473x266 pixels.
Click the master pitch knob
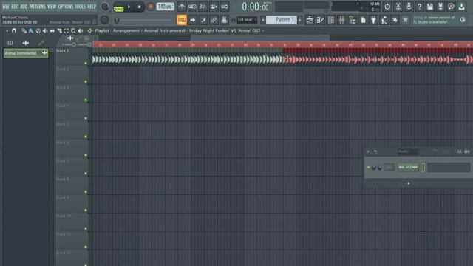click(104, 20)
